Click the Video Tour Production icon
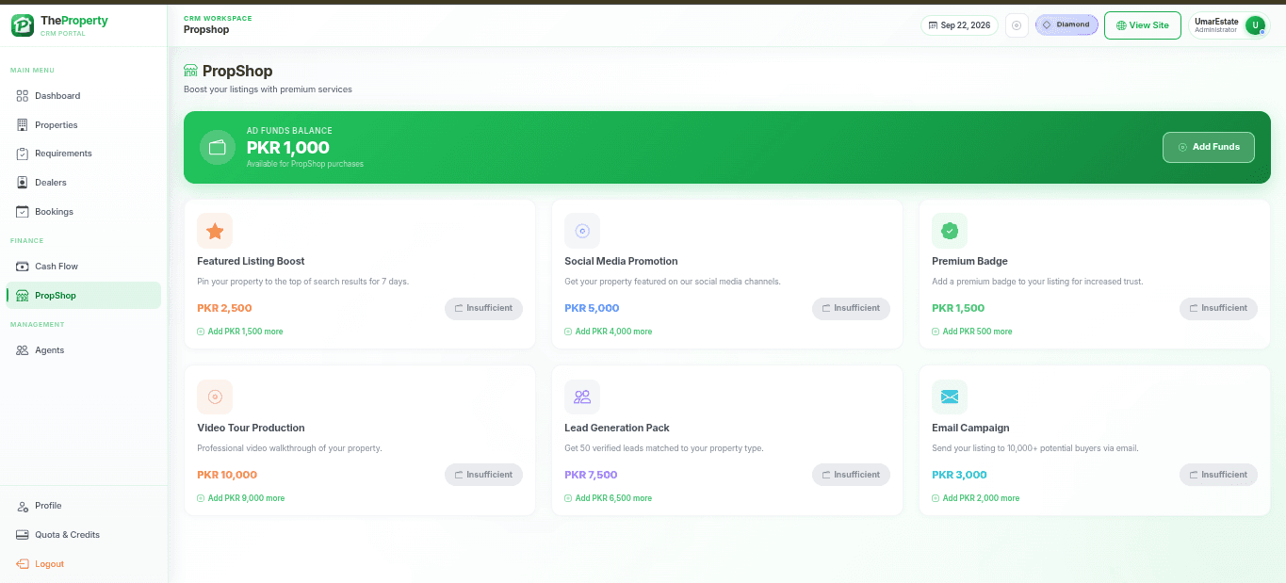The height and width of the screenshot is (583, 1286). tap(215, 397)
